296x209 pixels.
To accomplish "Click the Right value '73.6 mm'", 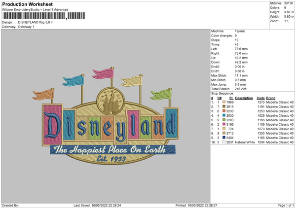I will (x=241, y=53).
